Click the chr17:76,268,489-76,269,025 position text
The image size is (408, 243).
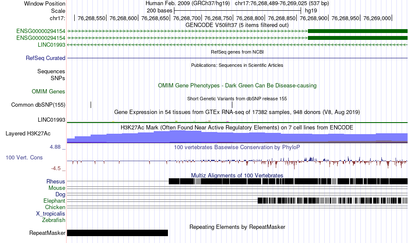[282, 3]
